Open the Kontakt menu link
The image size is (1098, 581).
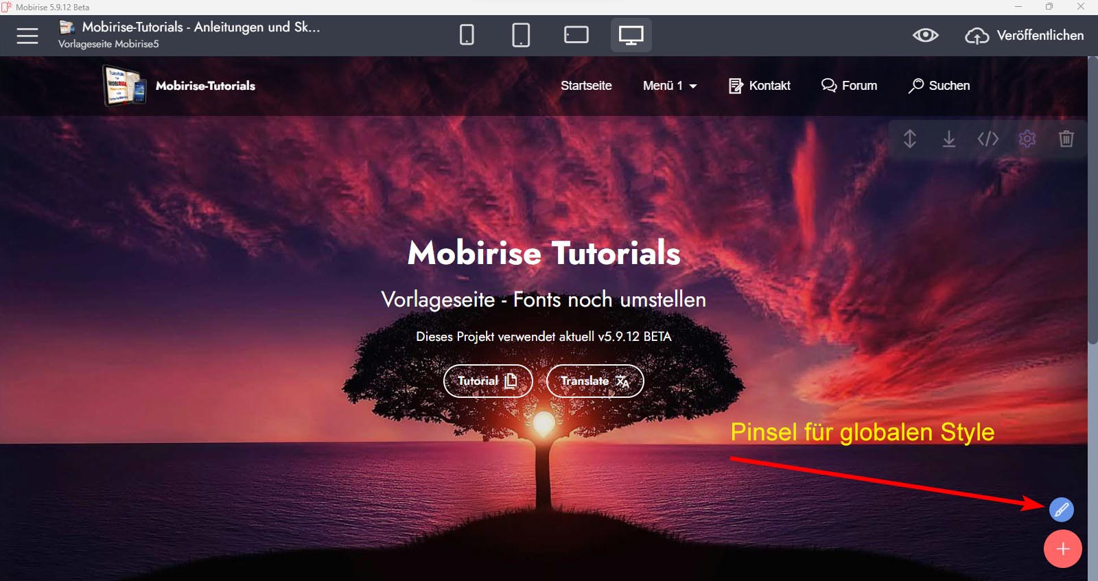click(760, 86)
